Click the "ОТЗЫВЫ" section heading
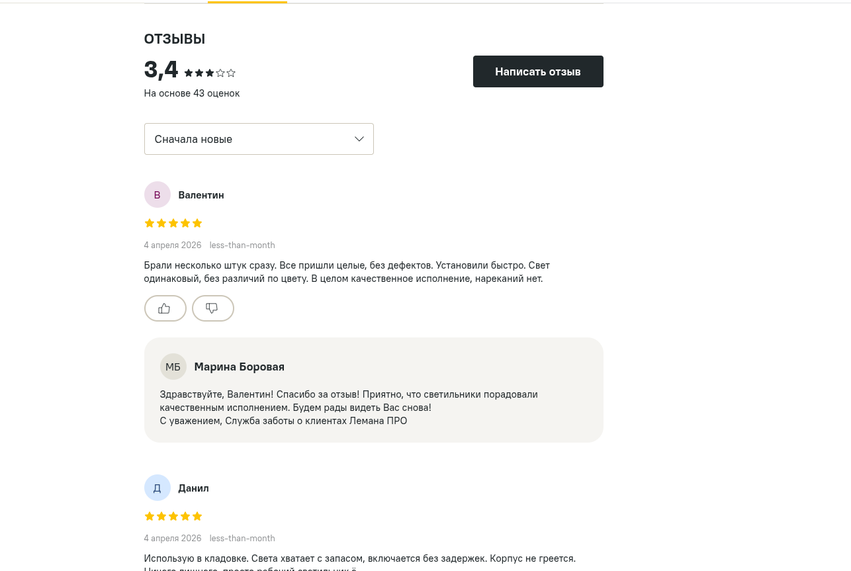This screenshot has height=571, width=851. tap(175, 39)
